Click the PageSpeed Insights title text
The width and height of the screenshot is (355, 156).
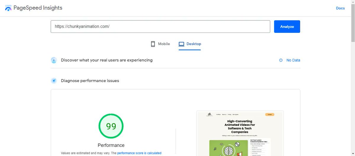[x=38, y=8]
